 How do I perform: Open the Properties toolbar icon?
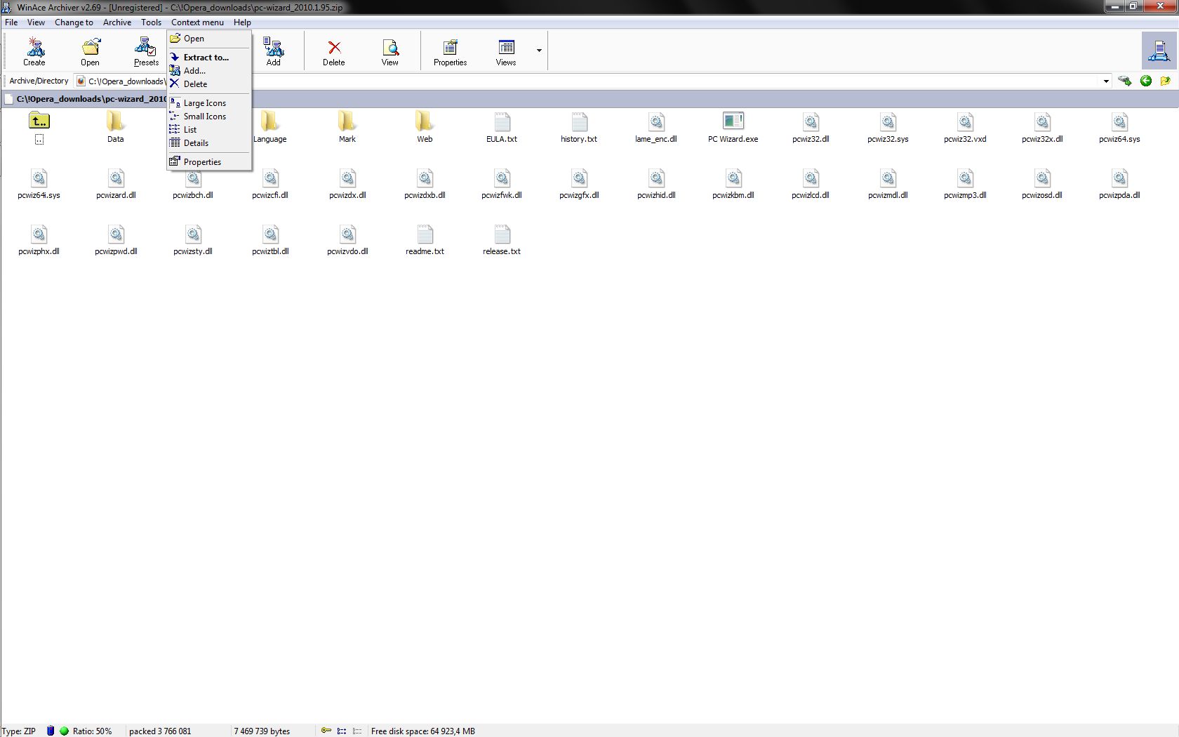coord(450,51)
